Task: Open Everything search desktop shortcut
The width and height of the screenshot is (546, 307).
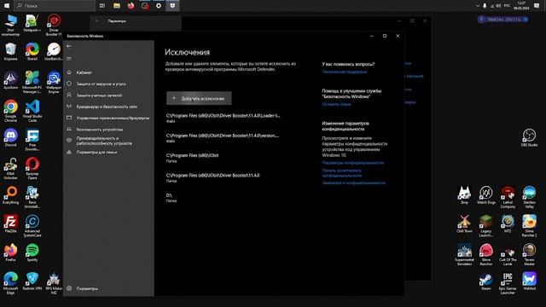Action: click(10, 195)
